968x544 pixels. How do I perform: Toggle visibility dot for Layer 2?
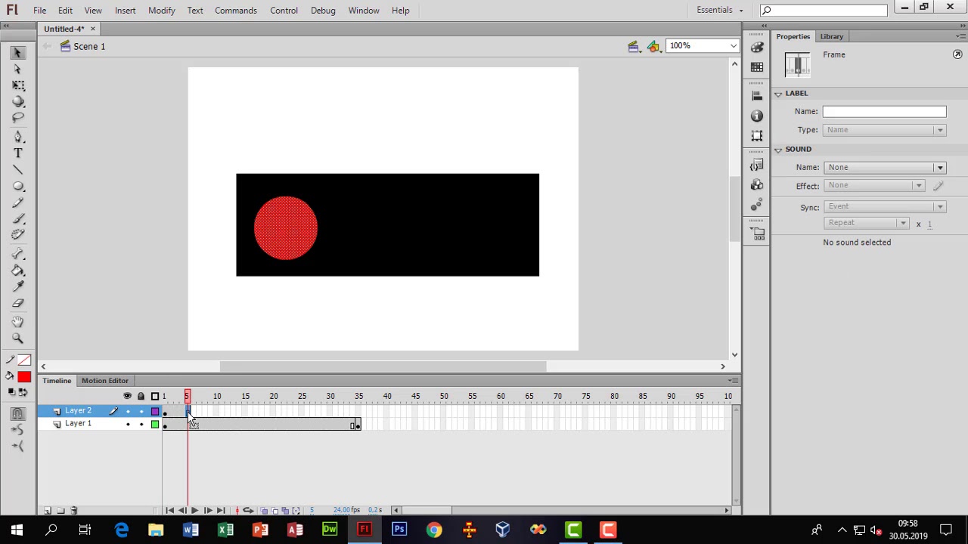click(127, 411)
